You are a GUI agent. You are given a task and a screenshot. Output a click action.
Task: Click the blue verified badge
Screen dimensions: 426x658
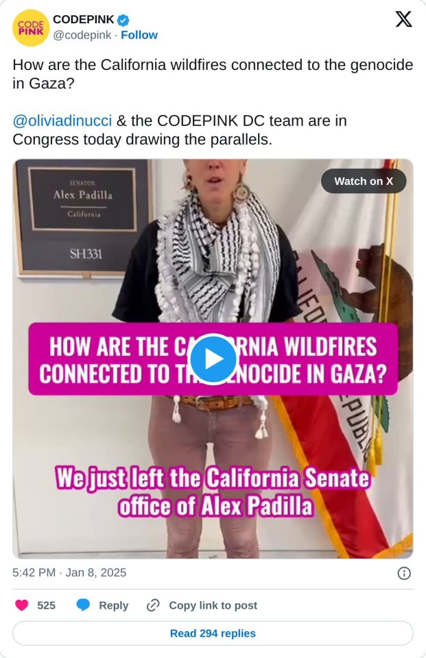[123, 20]
